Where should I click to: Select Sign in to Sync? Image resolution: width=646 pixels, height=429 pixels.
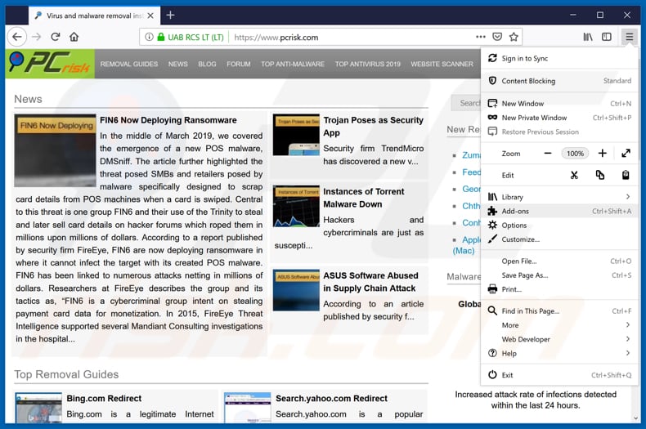559,59
